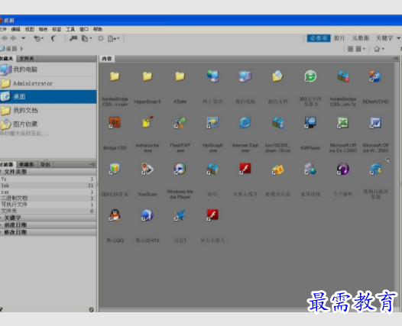Open the filter panel options menu
The image size is (402, 326).
[92, 164]
